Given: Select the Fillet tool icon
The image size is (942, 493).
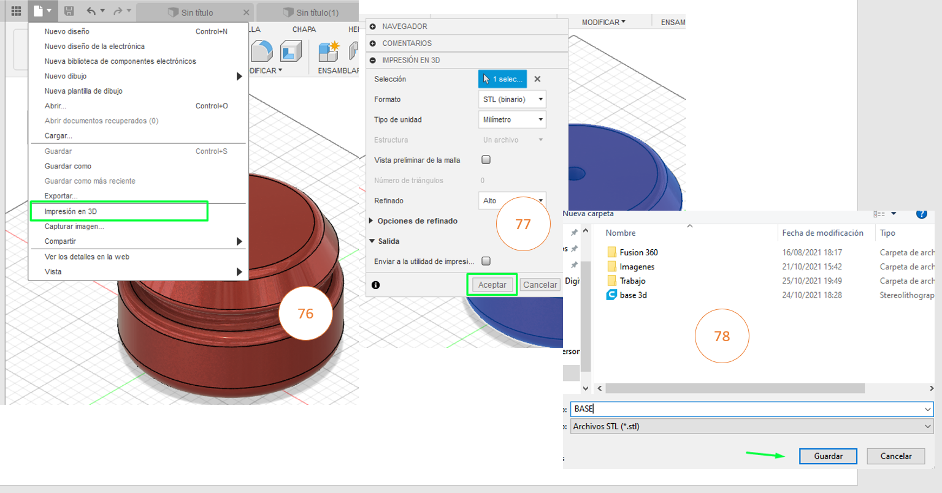Looking at the screenshot, I should pos(262,51).
